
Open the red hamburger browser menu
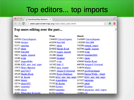(114, 23)
